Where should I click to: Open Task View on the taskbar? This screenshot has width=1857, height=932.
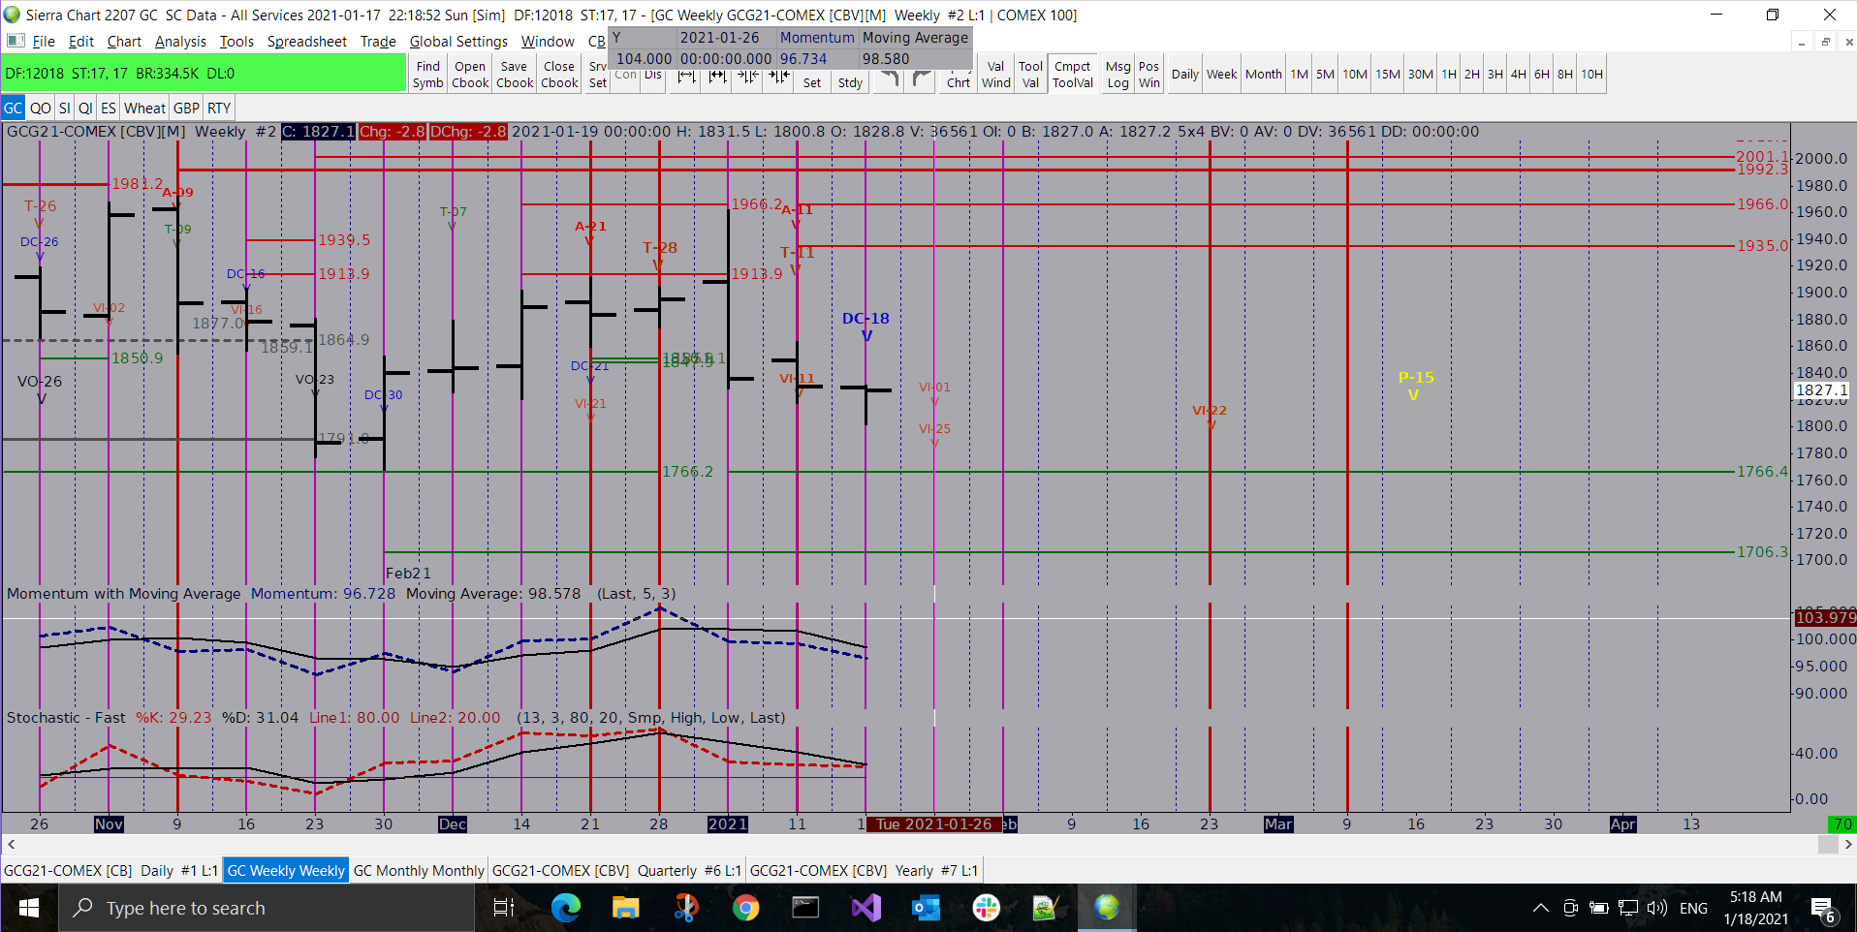coord(504,908)
